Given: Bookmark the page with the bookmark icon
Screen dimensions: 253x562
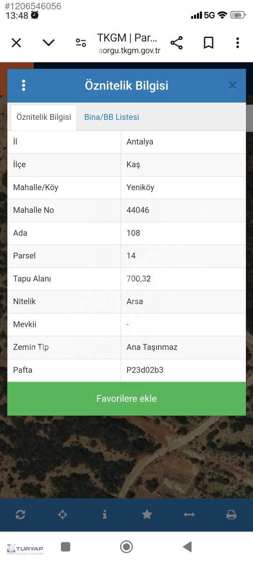Looking at the screenshot, I should (x=208, y=43).
